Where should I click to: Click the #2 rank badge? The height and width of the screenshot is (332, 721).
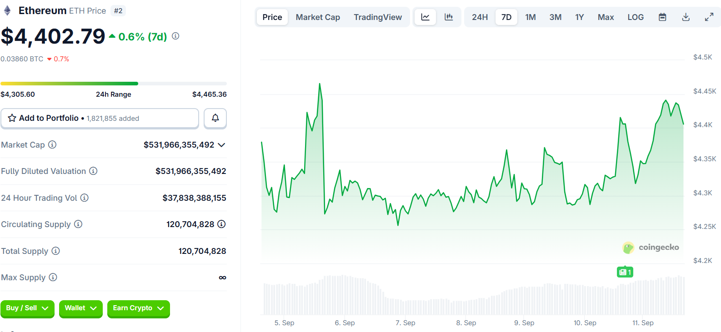[x=118, y=11]
